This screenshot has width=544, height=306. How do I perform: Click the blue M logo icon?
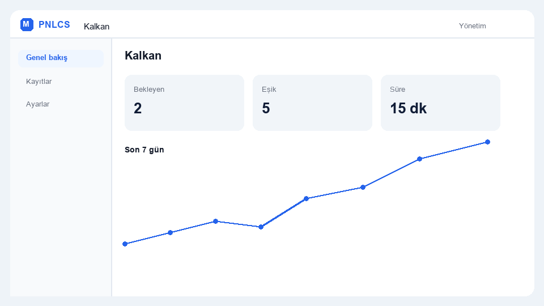(27, 24)
